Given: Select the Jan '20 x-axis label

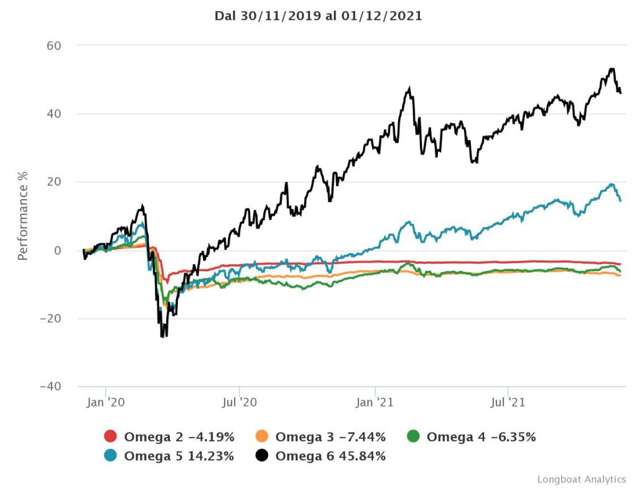Looking at the screenshot, I should point(106,402).
